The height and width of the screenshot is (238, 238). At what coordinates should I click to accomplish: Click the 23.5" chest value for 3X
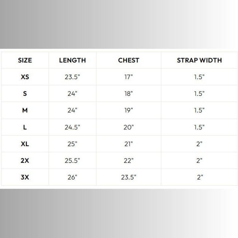coord(129,177)
